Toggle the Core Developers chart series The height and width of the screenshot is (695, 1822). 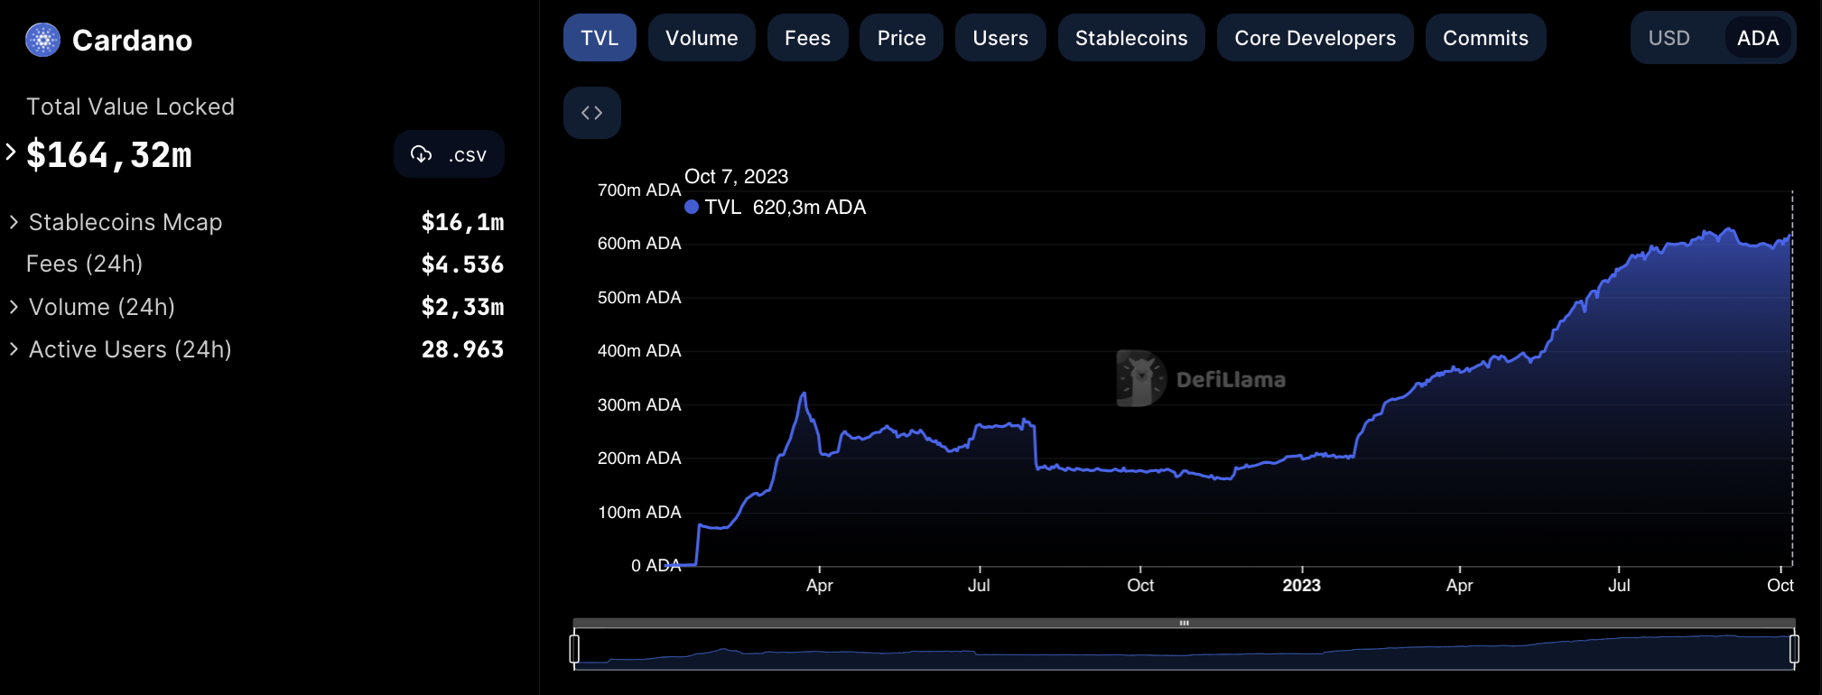pos(1315,38)
